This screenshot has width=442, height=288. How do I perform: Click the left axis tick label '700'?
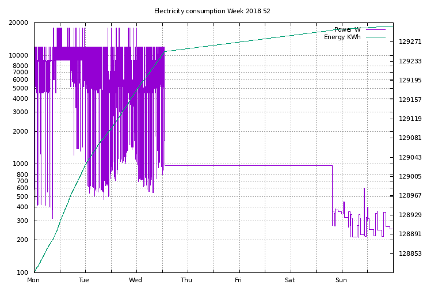22,181
